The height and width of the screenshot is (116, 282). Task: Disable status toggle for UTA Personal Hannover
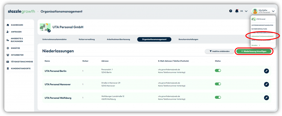[x=218, y=84]
